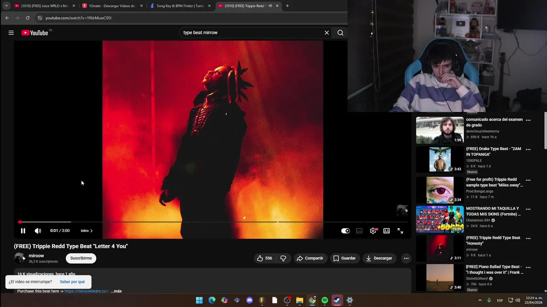This screenshot has width=547, height=307.
Task: Open the miroowbeats.com link
Action: pos(87,291)
